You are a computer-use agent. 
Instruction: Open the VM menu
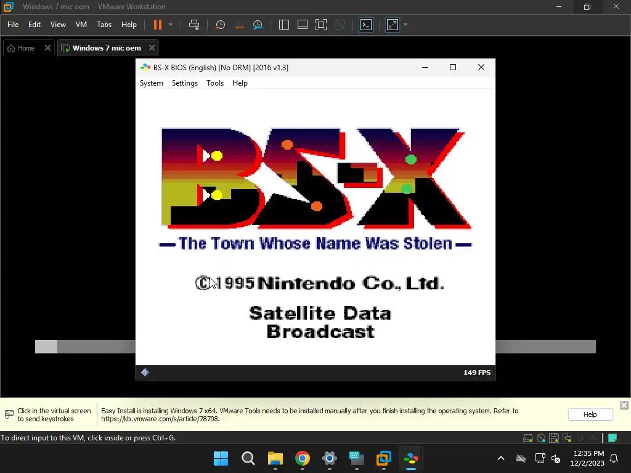coord(81,25)
